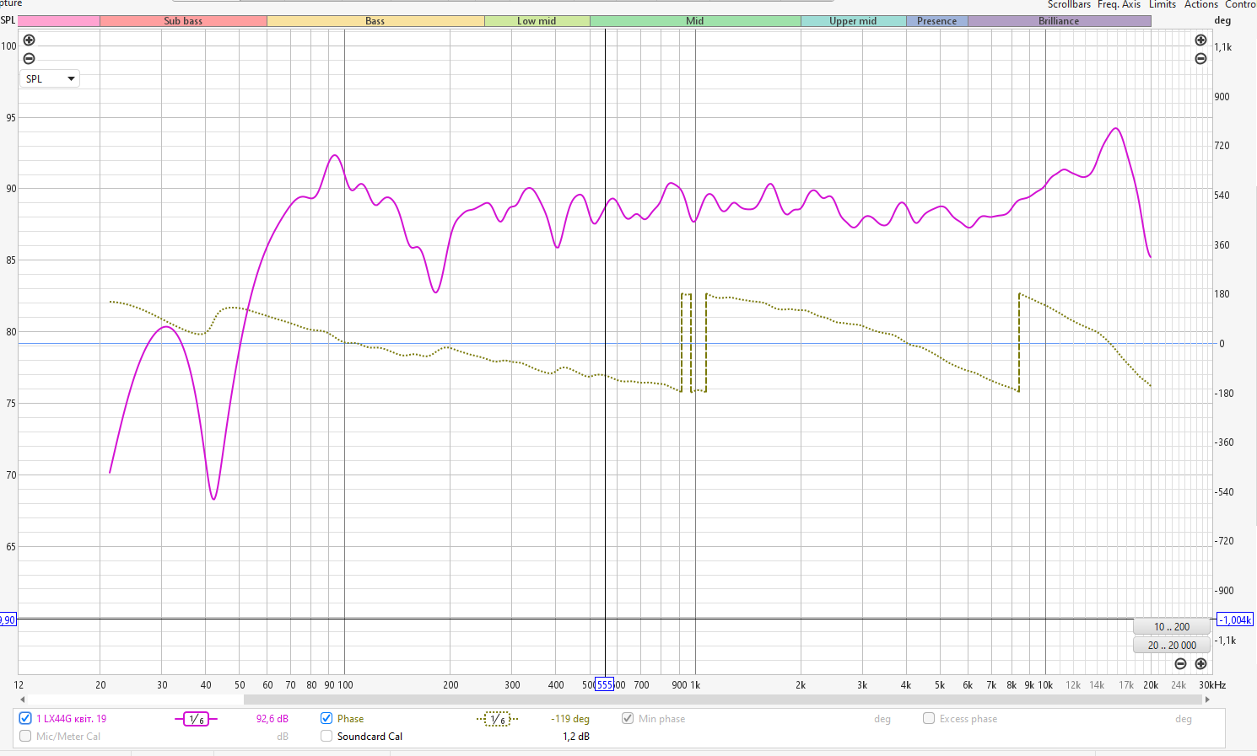Click the Sub bass band label
The width and height of the screenshot is (1257, 756).
tap(183, 21)
